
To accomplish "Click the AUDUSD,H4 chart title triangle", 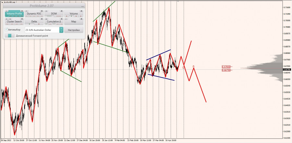I will 2,2.
